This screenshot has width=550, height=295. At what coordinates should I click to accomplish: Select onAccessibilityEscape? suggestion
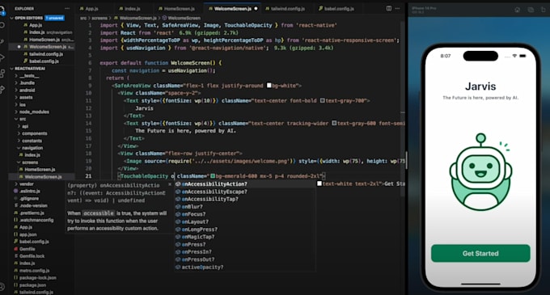tap(245, 192)
